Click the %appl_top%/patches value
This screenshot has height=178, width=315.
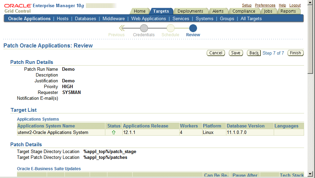click(x=105, y=158)
